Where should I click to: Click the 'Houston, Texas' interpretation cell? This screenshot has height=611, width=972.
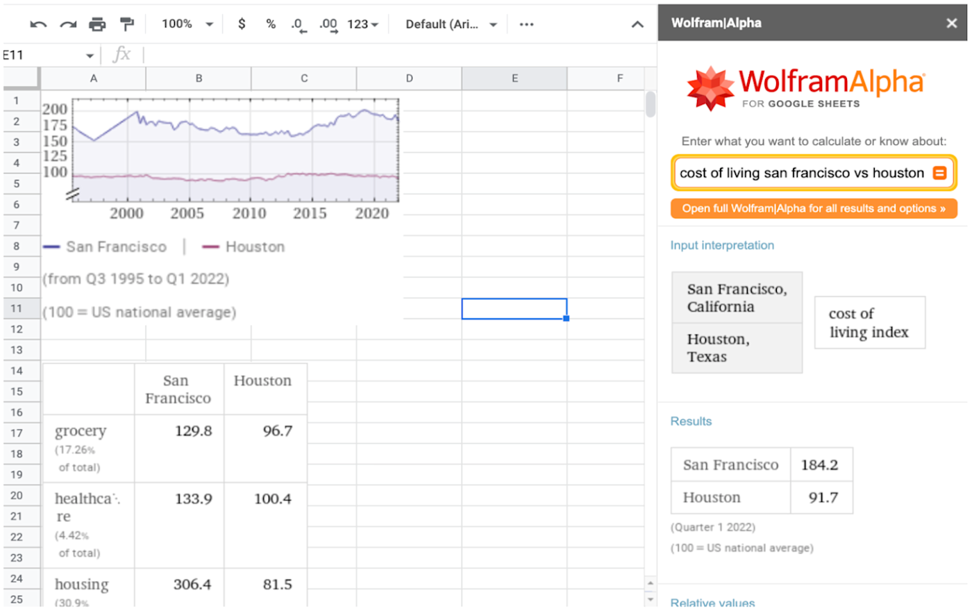pyautogui.click(x=737, y=348)
